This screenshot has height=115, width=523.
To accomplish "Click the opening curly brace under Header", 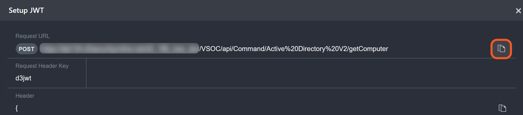I will [x=17, y=108].
